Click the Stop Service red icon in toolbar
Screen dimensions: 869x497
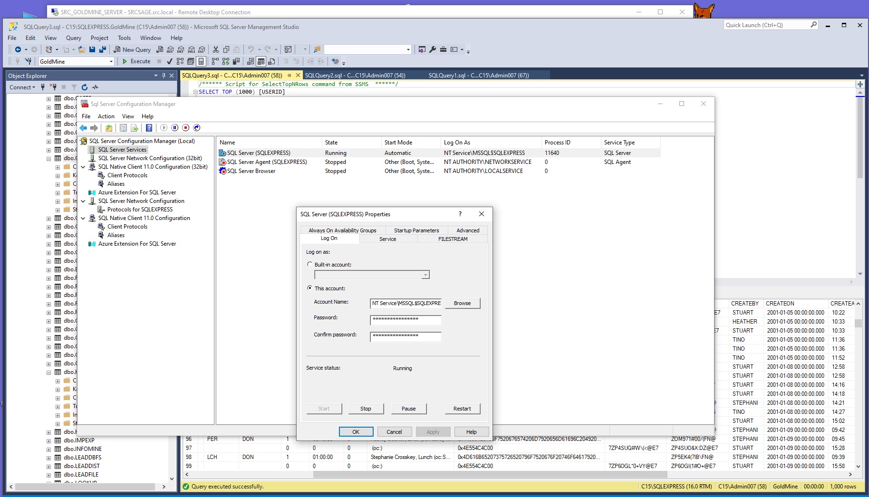pyautogui.click(x=186, y=128)
